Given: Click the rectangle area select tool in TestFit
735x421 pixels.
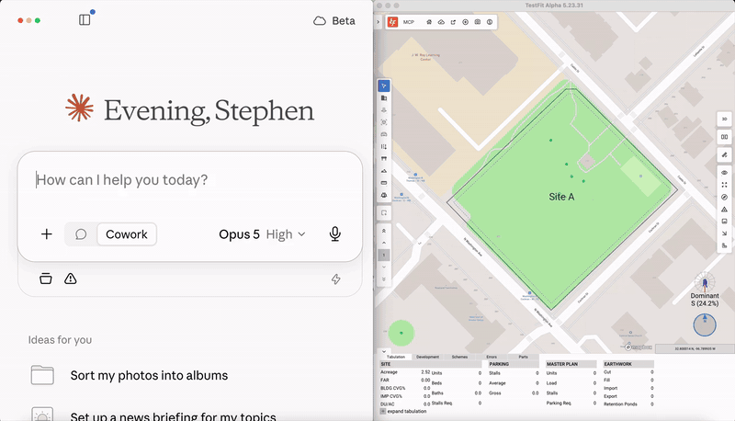Looking at the screenshot, I should click(x=384, y=213).
